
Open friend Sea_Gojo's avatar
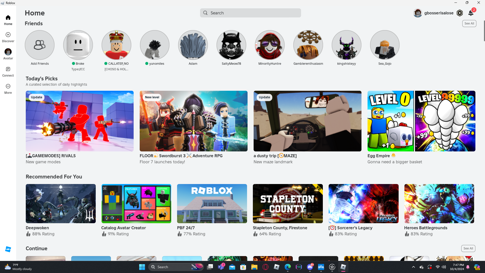tap(385, 45)
